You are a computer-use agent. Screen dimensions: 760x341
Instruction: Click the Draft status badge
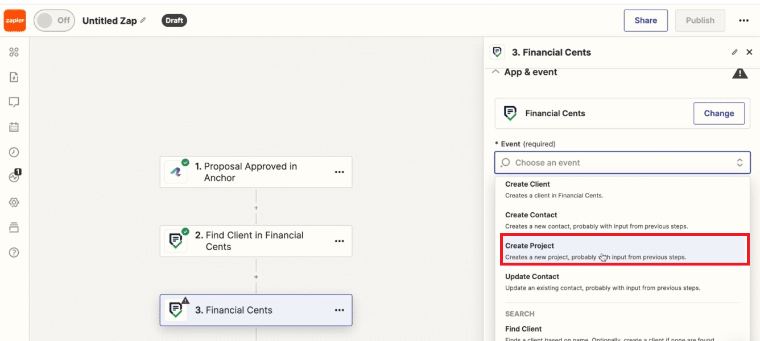(x=174, y=20)
